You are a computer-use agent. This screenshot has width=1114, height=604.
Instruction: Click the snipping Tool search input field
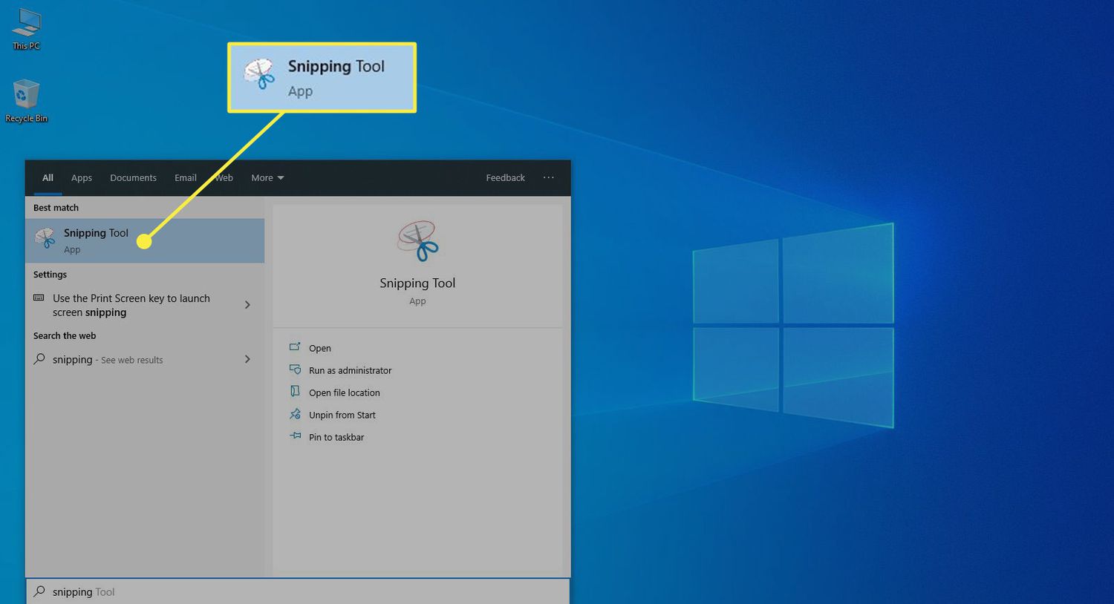click(x=298, y=591)
